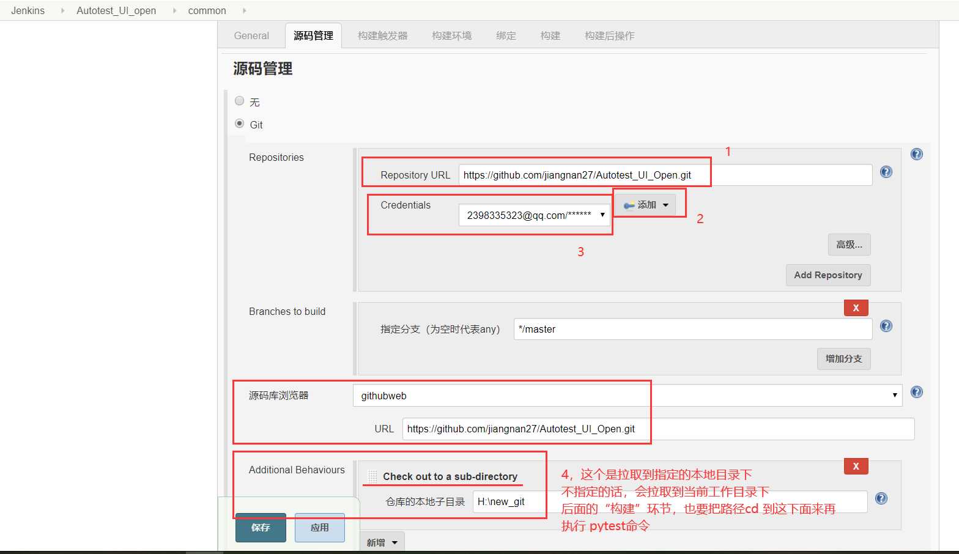Open the common breadcrumb link

pyautogui.click(x=207, y=10)
